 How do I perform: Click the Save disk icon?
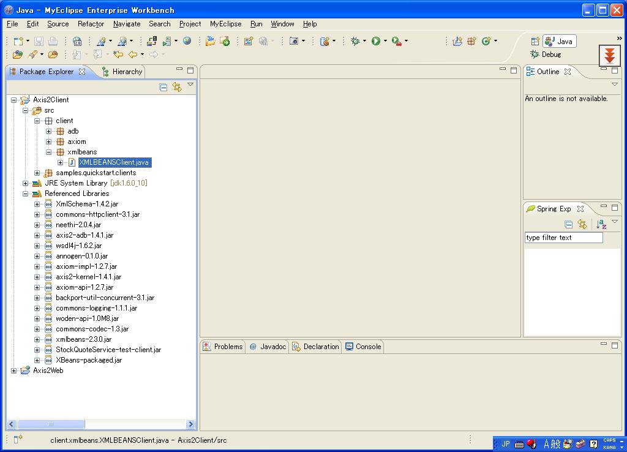pyautogui.click(x=39, y=41)
